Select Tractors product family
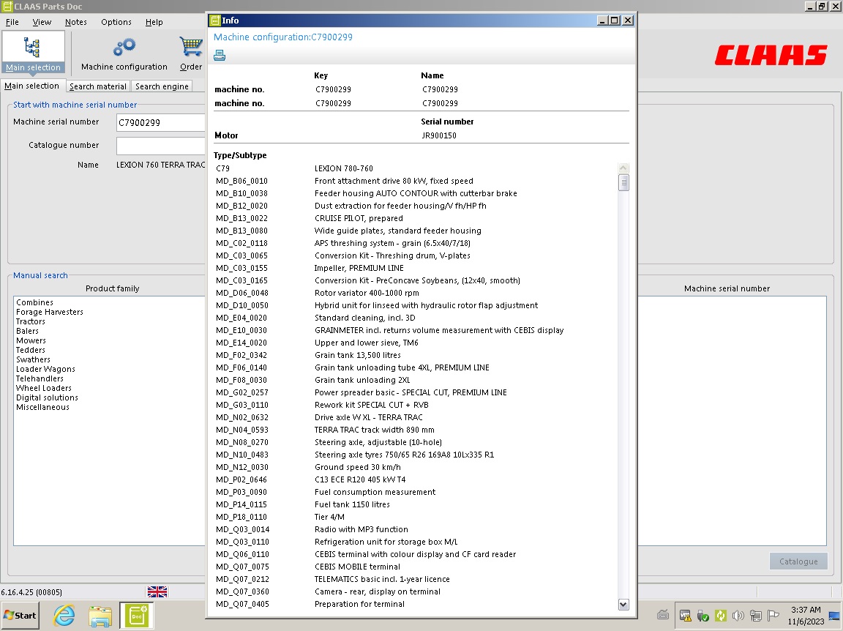 click(30, 321)
